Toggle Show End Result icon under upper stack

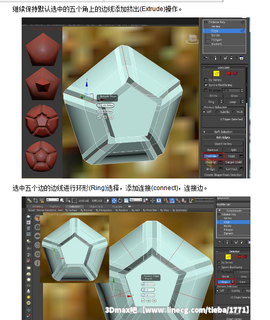215,58
